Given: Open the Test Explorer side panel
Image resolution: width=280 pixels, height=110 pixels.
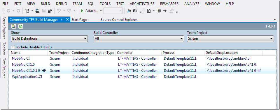Looking at the screenshot, I should [x=4, y=68].
